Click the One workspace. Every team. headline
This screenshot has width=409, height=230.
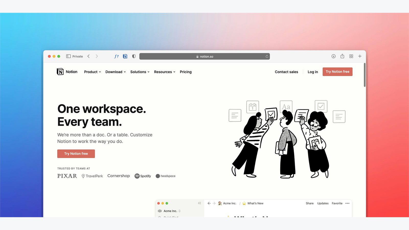pyautogui.click(x=102, y=115)
